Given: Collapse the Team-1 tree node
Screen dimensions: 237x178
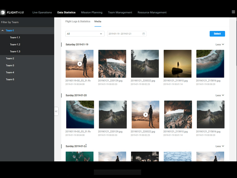Looking at the screenshot, I should coord(3,30).
